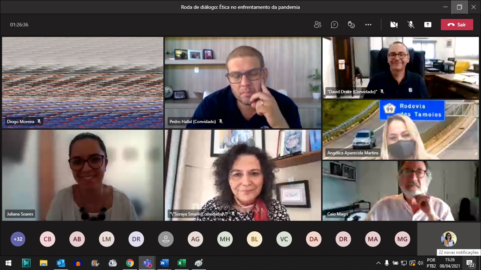This screenshot has width=481, height=270.
Task: Select the CB participant avatar
Action: (48, 239)
